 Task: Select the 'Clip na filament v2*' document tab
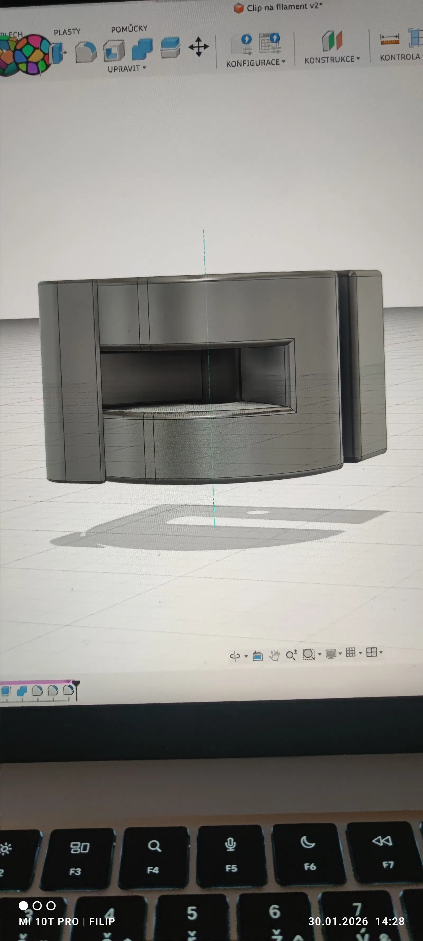point(278,7)
